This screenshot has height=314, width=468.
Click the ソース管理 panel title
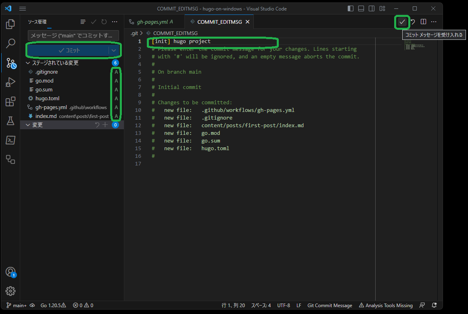(37, 22)
